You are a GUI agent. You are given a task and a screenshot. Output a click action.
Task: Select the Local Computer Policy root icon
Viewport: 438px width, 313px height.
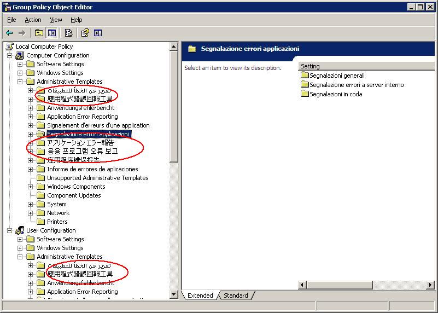[10, 47]
